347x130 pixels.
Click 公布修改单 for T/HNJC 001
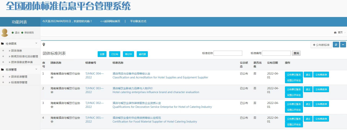point(321,119)
